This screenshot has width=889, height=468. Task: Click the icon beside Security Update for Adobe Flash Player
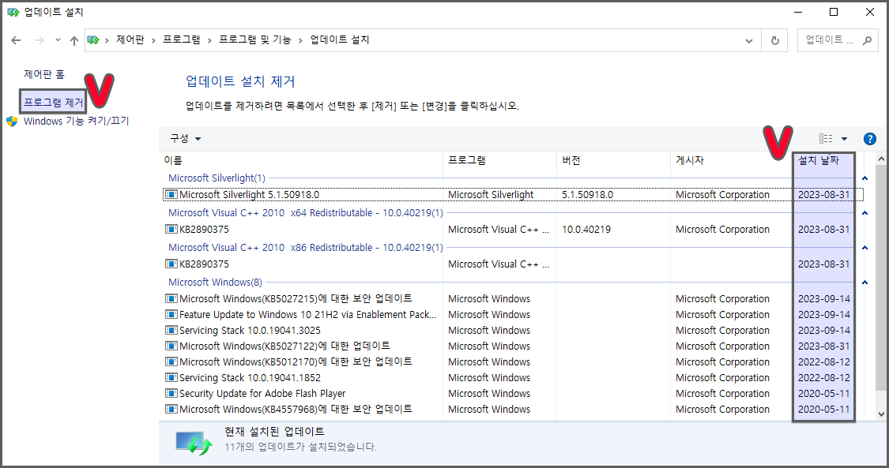[171, 393]
